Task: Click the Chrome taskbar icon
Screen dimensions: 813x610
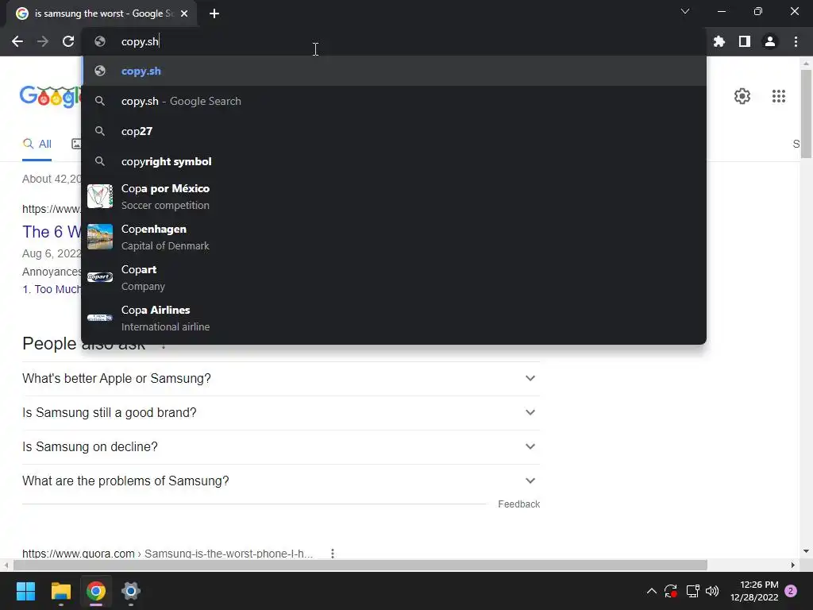Action: 96,591
